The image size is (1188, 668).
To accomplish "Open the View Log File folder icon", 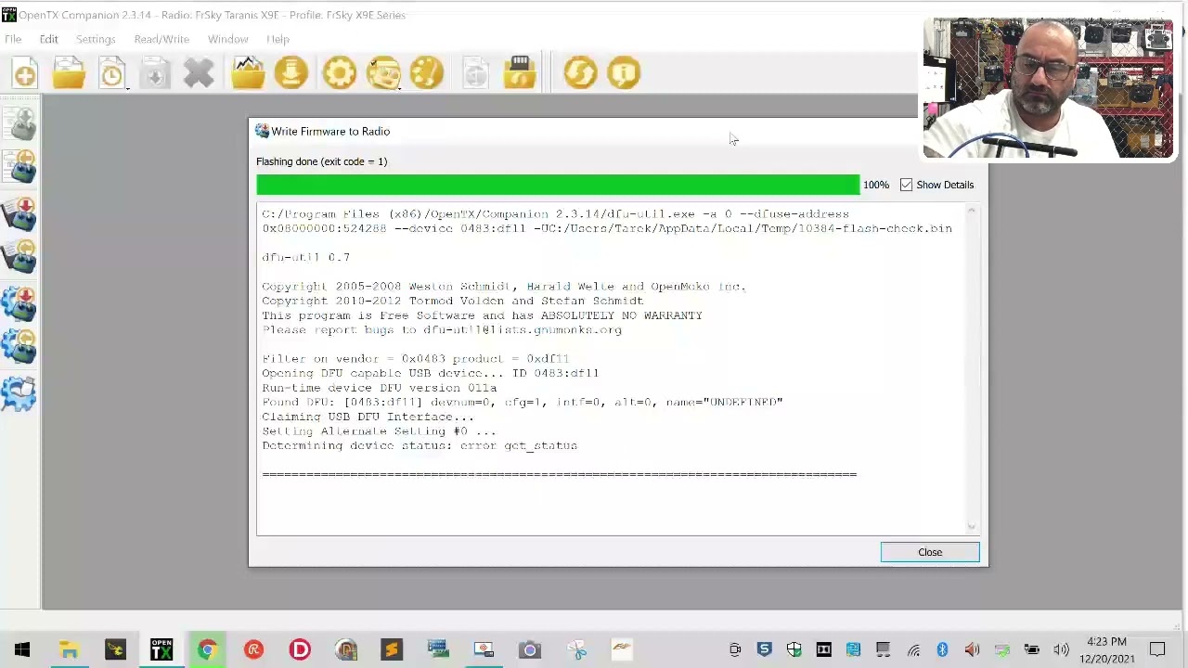I will [x=248, y=73].
